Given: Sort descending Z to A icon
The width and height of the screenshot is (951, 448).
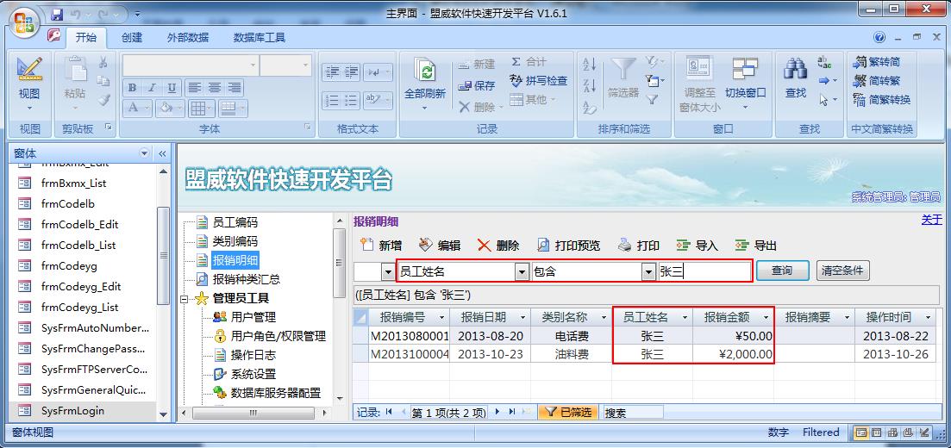Looking at the screenshot, I should (x=589, y=85).
